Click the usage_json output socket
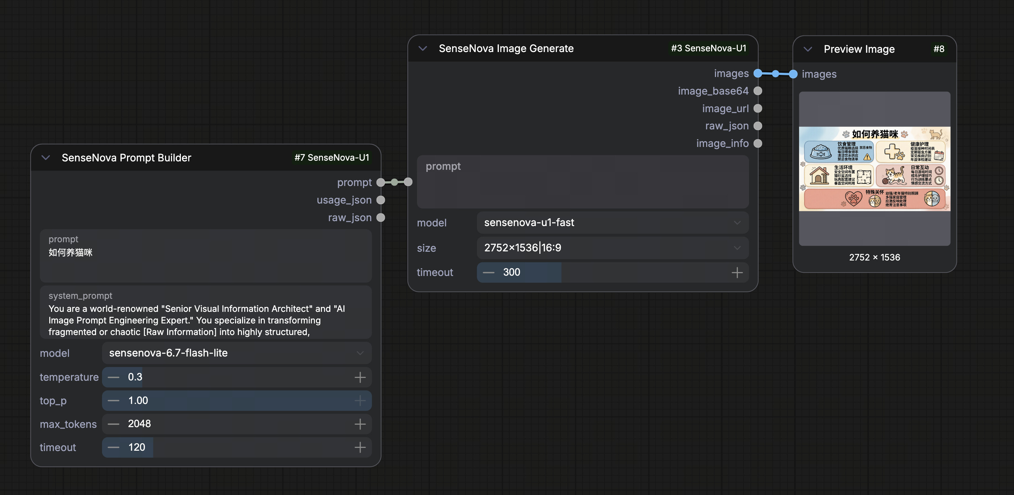Screen dimensions: 1014x495 click(x=380, y=200)
